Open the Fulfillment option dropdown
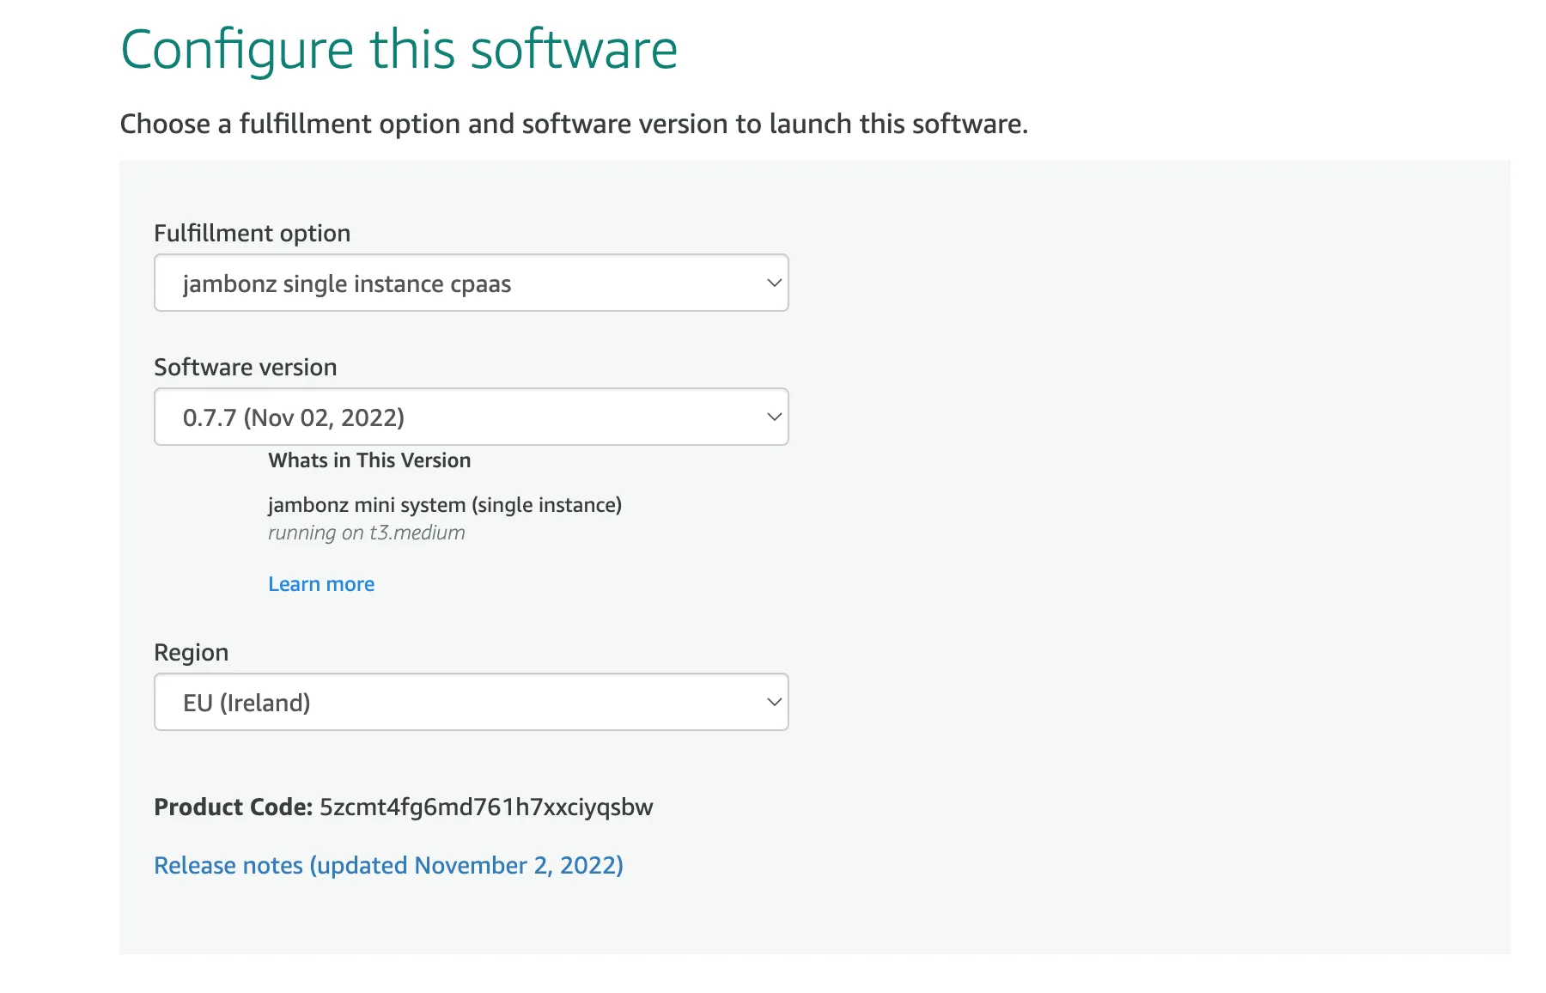Viewport: 1546px width, 993px height. pos(471,283)
